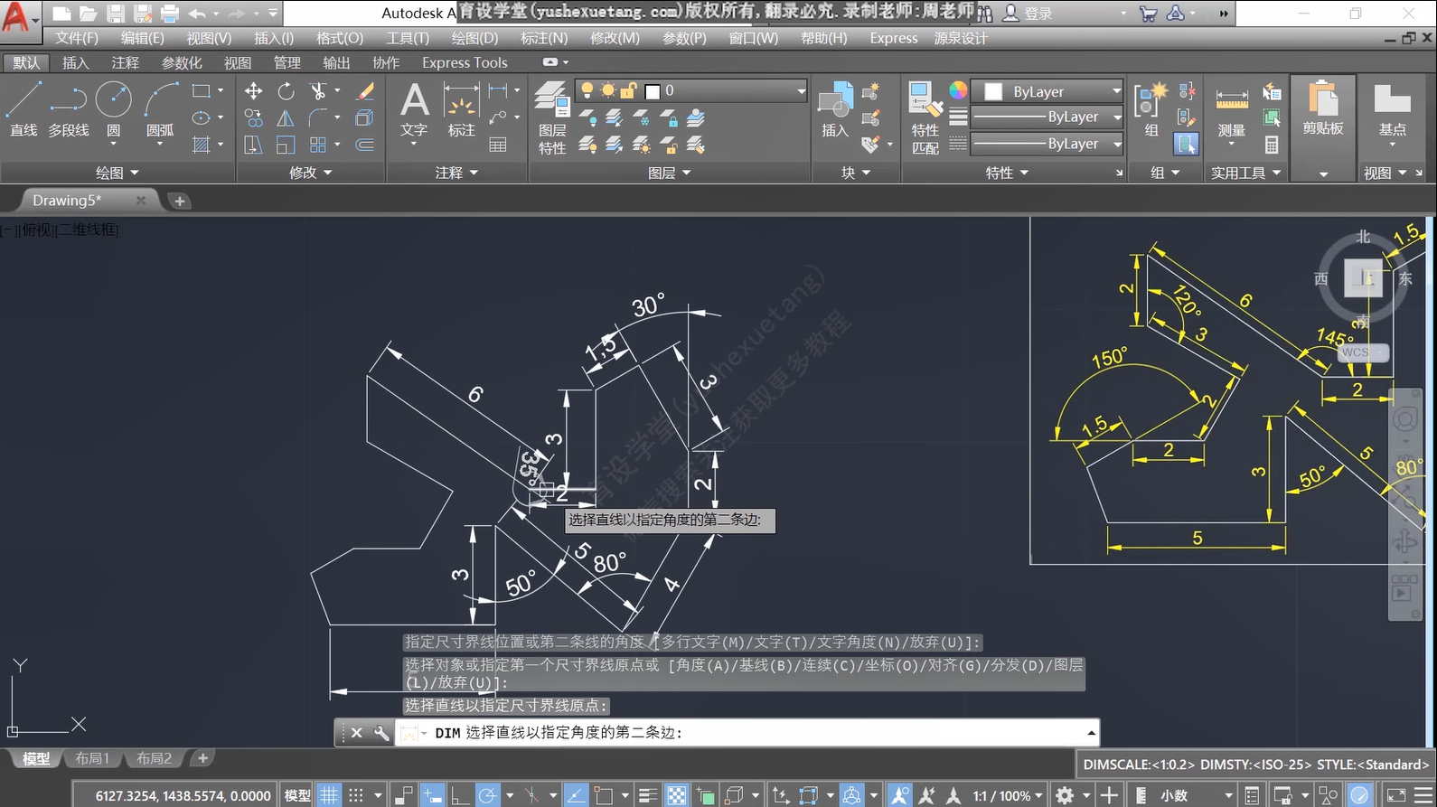This screenshot has width=1437, height=807.
Task: Toggle layer on/off lightbulb icon
Action: tap(587, 90)
